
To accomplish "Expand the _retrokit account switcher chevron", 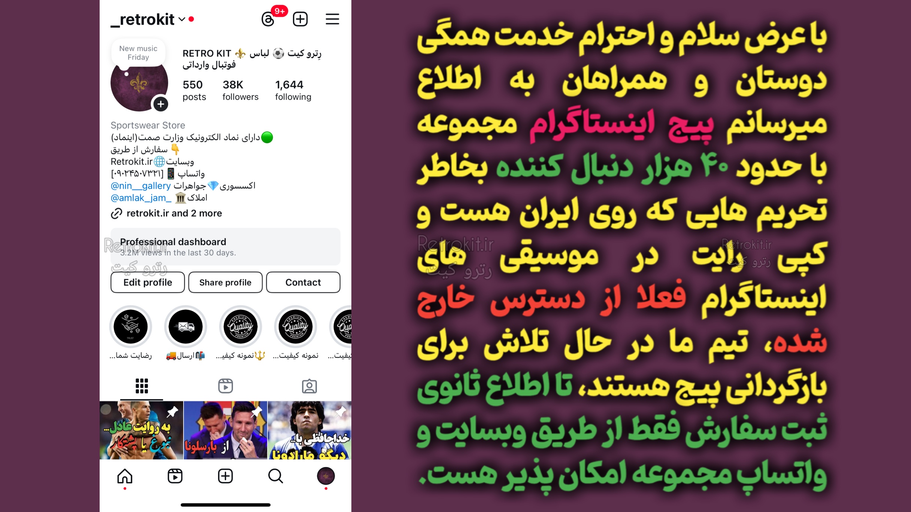I will 182,19.
